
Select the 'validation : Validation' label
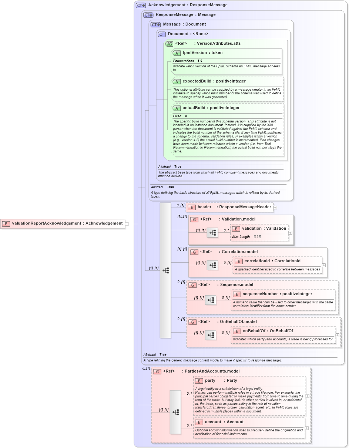pos(264,229)
